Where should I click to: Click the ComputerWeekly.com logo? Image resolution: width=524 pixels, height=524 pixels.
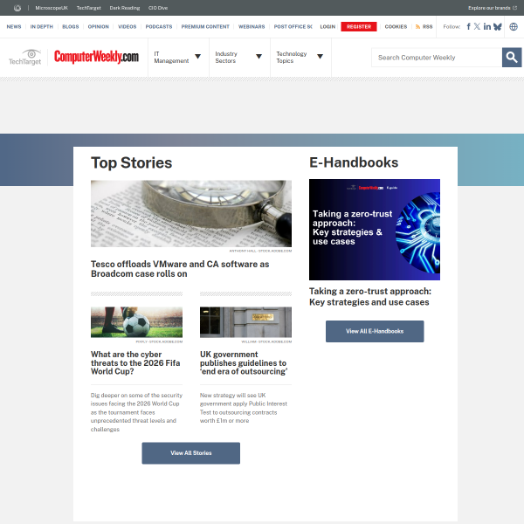click(x=96, y=57)
